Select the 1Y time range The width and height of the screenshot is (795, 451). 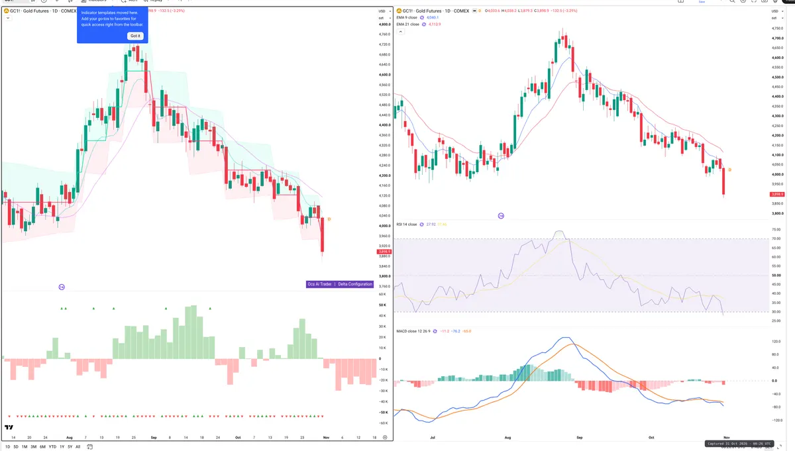tap(62, 446)
